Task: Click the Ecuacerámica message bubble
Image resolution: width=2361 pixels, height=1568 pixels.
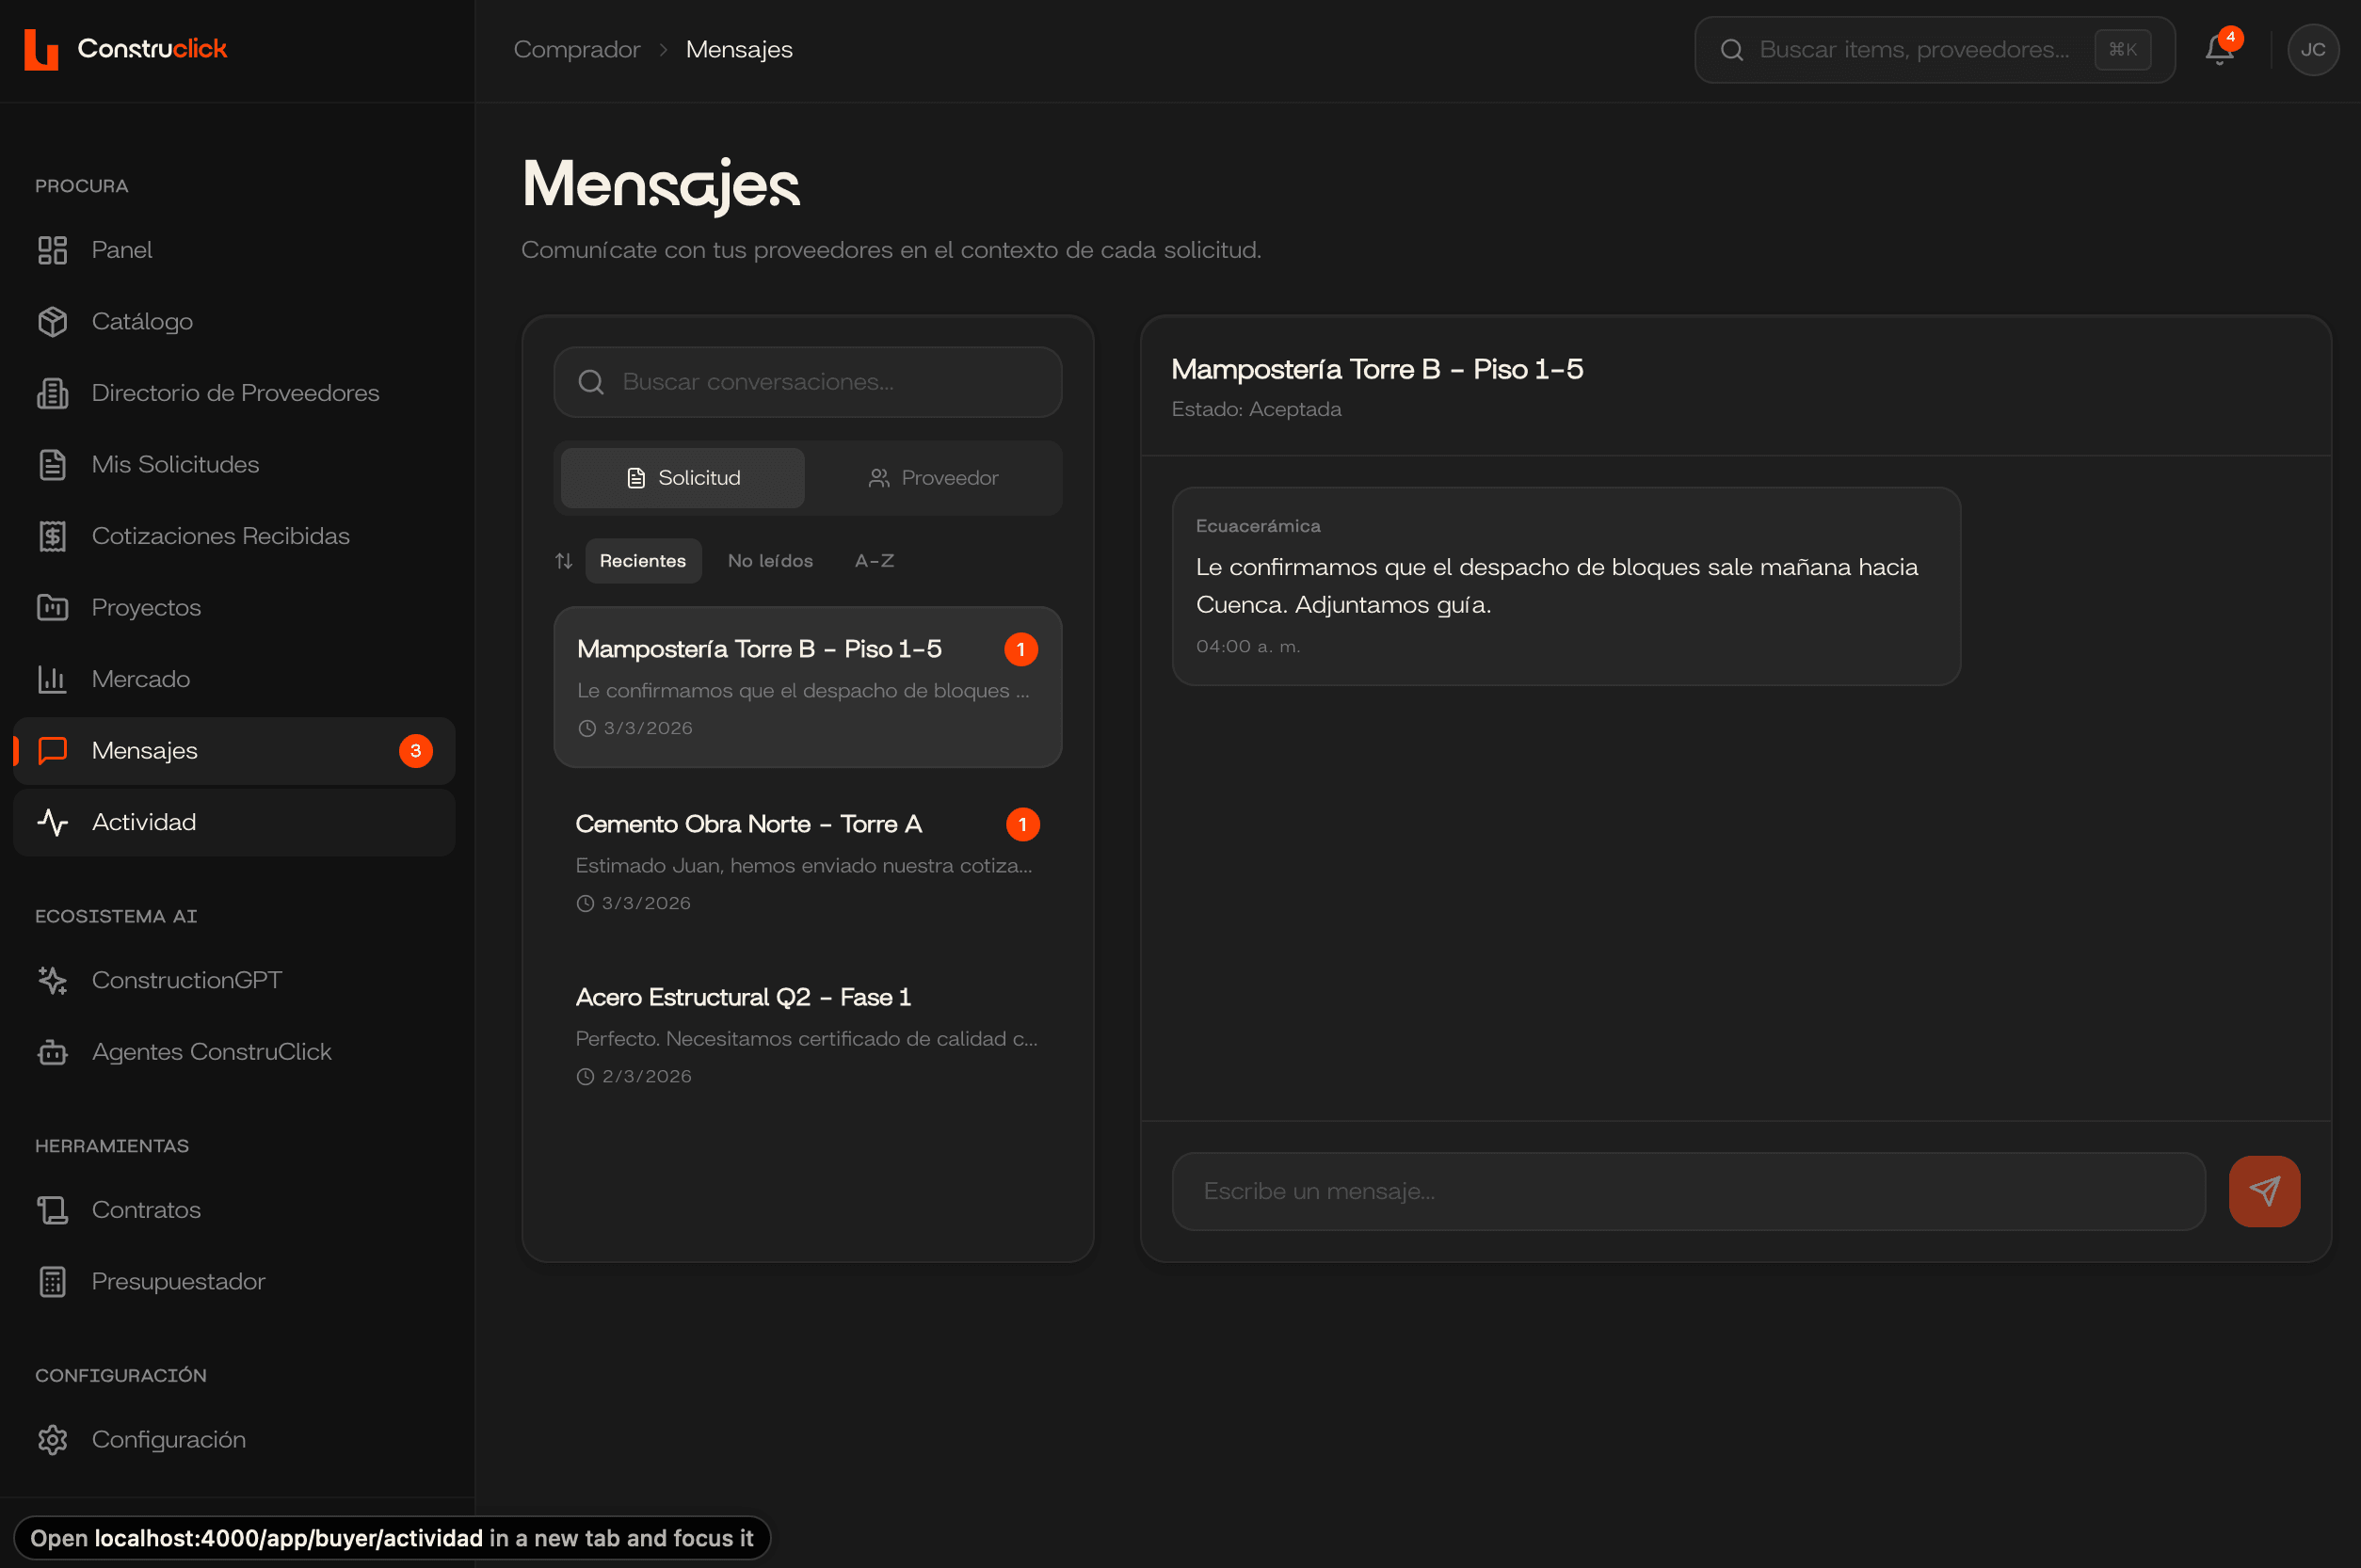Action: pos(1565,586)
